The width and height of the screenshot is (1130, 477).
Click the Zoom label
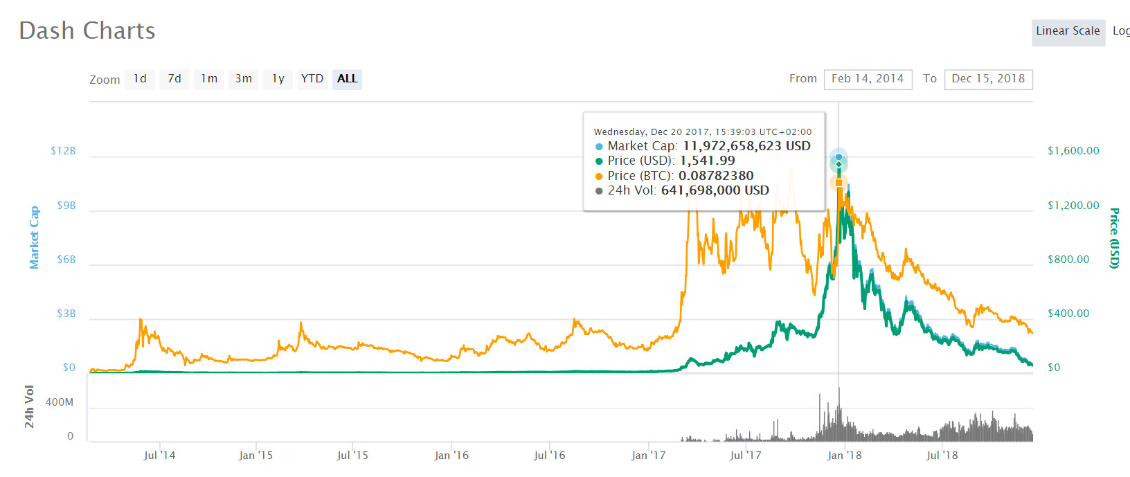(105, 80)
